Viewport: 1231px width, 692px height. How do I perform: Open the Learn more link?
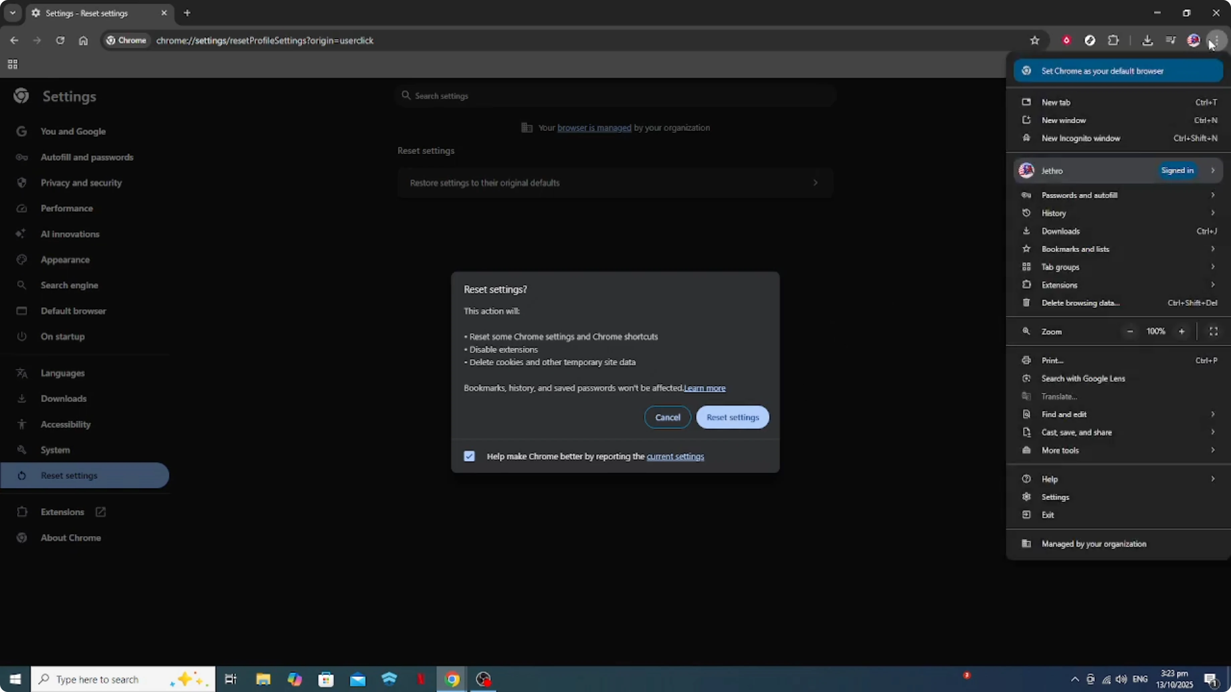click(x=705, y=388)
